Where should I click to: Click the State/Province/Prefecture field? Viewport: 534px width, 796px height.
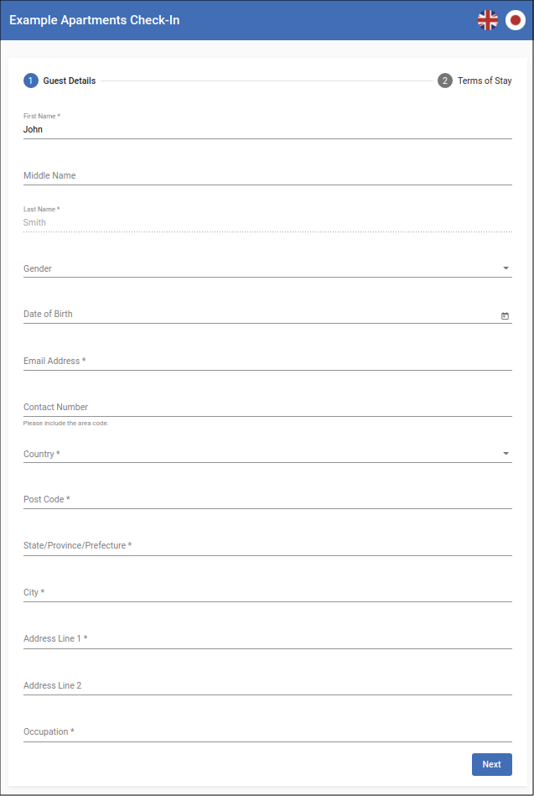coord(267,545)
